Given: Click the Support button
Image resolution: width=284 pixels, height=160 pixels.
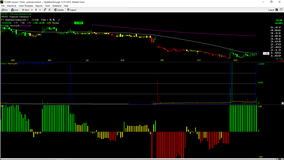Looking at the screenshot, I should pos(72,10).
